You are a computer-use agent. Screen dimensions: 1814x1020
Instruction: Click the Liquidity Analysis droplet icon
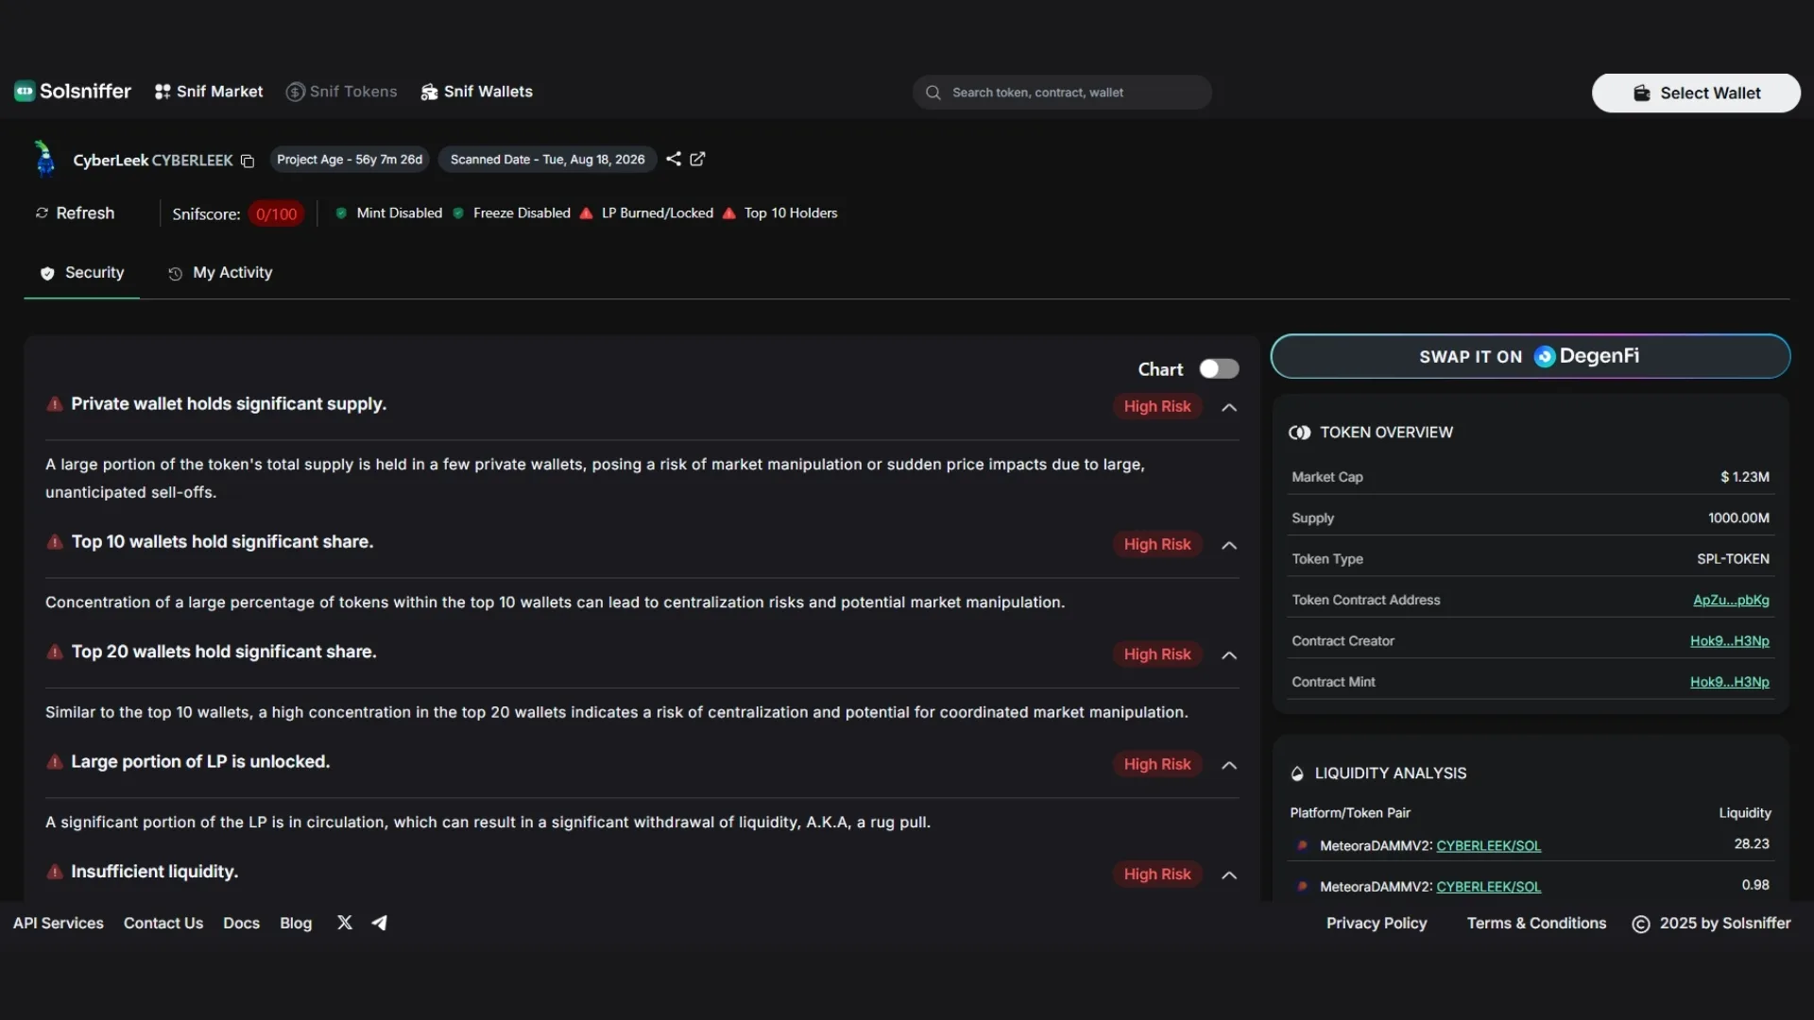(x=1297, y=773)
